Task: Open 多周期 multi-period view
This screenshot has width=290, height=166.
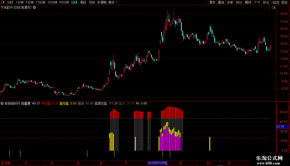Action: (102, 2)
